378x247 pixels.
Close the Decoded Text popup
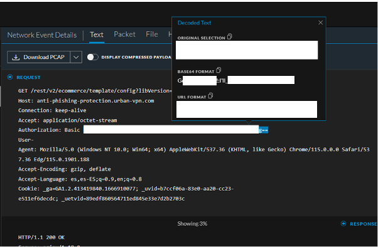[x=320, y=23]
